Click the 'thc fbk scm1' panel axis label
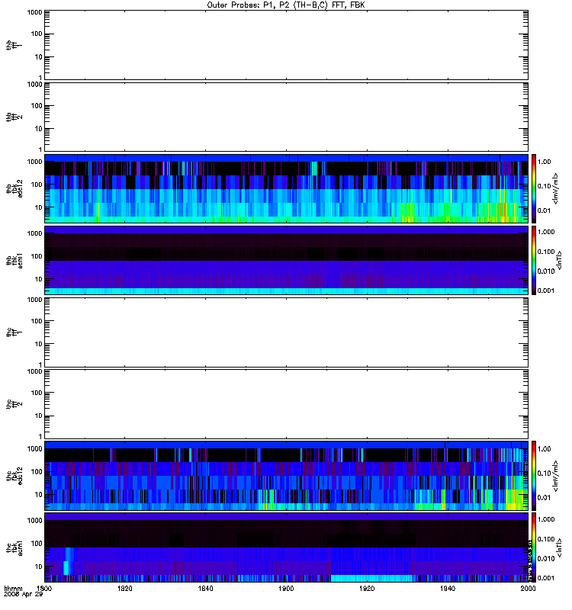This screenshot has height=610, width=572. 14,547
